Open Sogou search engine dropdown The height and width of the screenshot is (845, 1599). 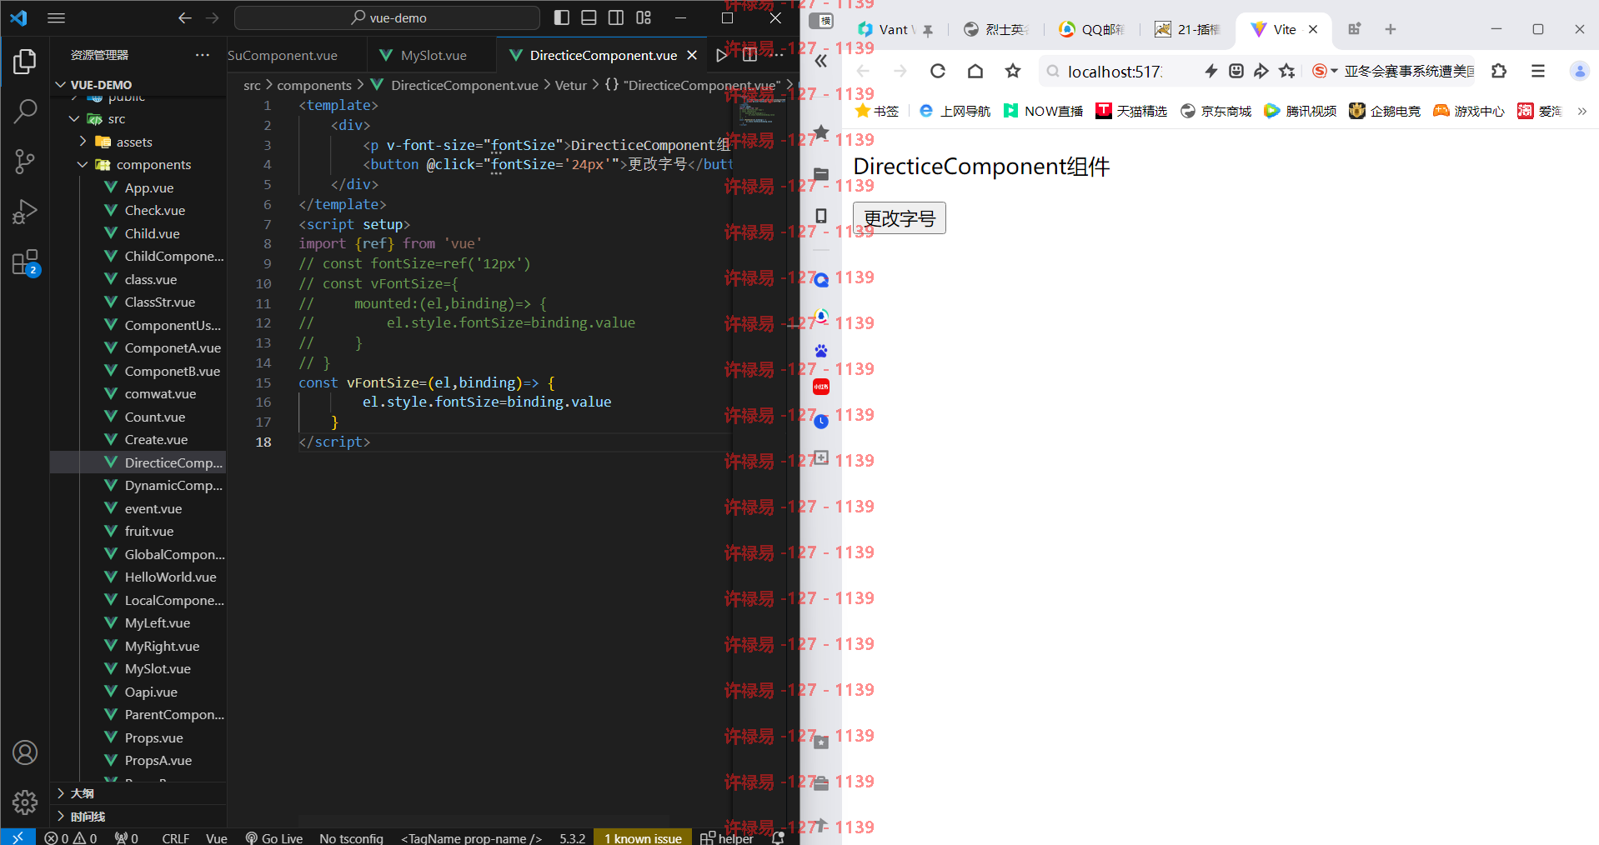pos(1325,72)
